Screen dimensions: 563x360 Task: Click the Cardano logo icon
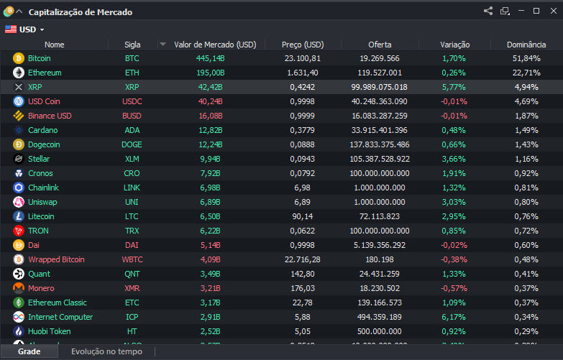click(19, 130)
